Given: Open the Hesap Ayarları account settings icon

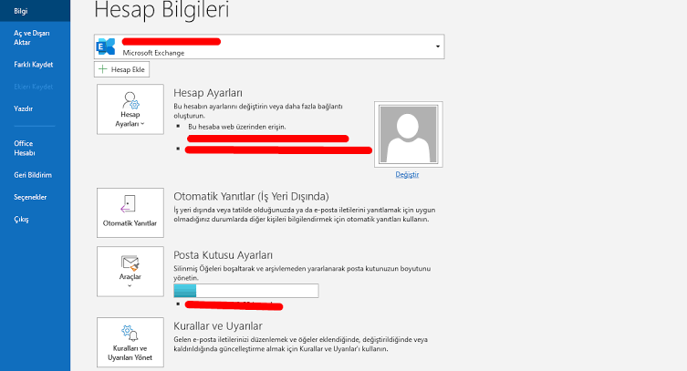Looking at the screenshot, I should pos(130,100).
